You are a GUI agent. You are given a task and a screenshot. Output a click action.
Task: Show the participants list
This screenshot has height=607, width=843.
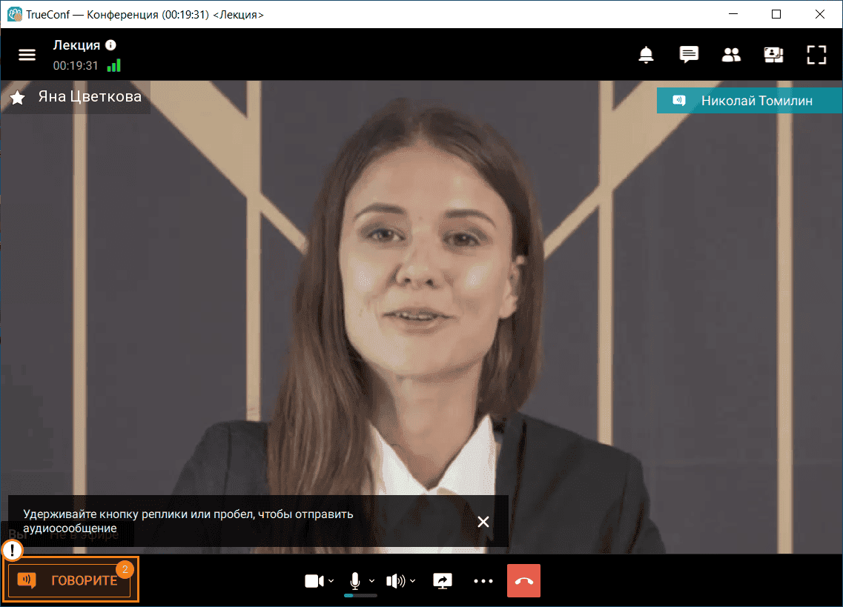coord(731,55)
